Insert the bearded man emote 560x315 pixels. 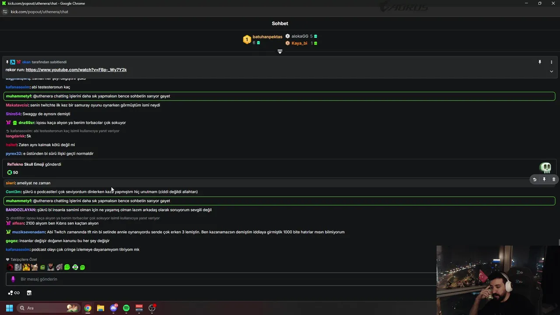[x=51, y=267]
